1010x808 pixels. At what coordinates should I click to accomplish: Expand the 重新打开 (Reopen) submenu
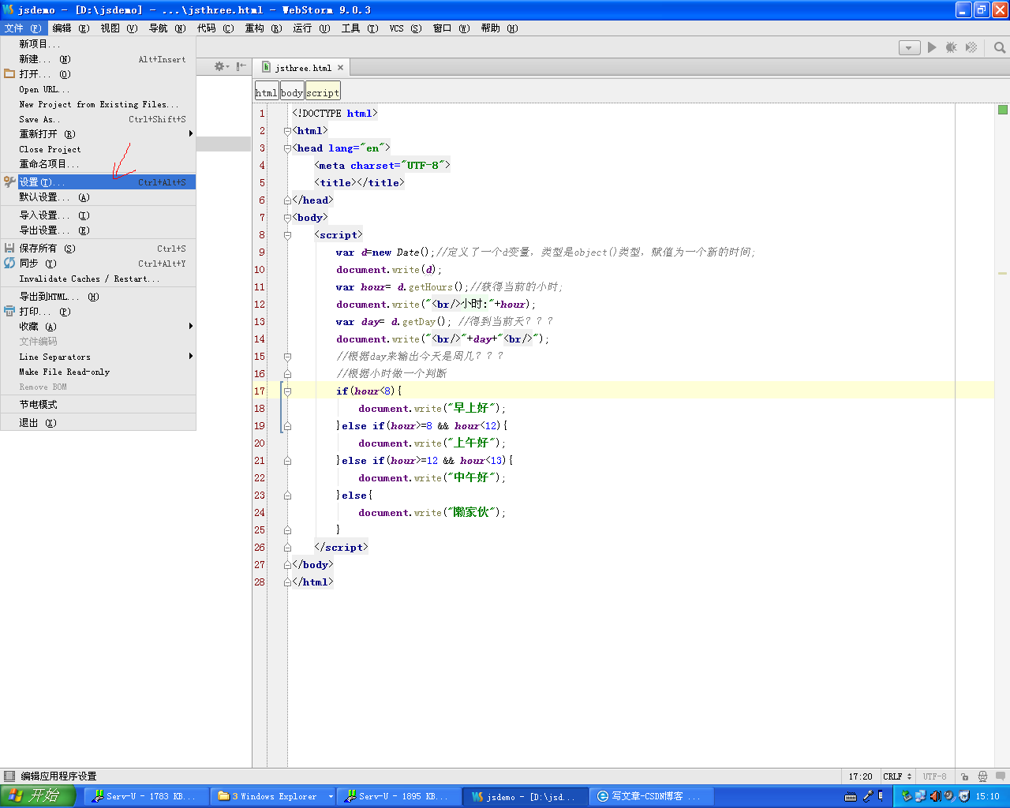98,134
